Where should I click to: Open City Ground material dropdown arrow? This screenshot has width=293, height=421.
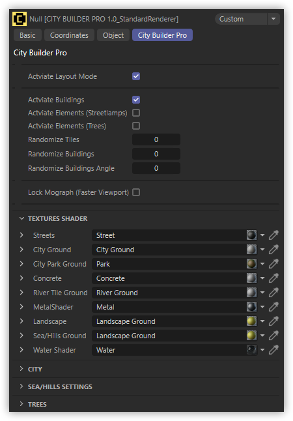pyautogui.click(x=262, y=250)
